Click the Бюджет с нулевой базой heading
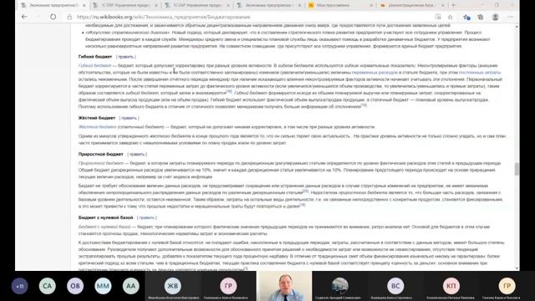 click(x=106, y=217)
